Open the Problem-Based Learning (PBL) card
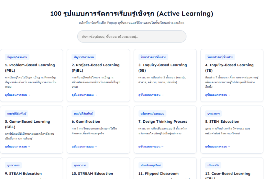Image resolution: width=264 pixels, height=179 pixels. [32, 75]
